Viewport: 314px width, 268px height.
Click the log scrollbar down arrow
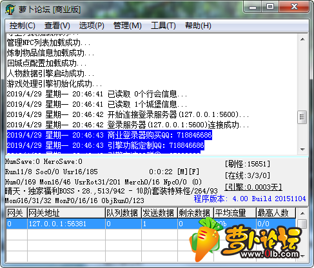302,149
